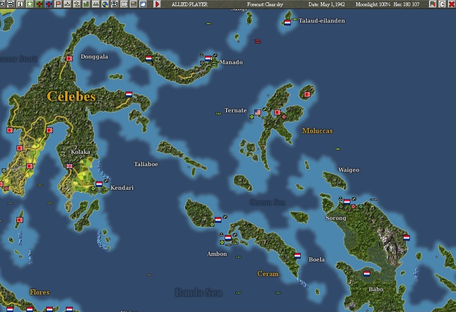This screenshot has height=312, width=456.
Task: Click the brown striped map-style toolbar icon
Action: coord(134,4)
